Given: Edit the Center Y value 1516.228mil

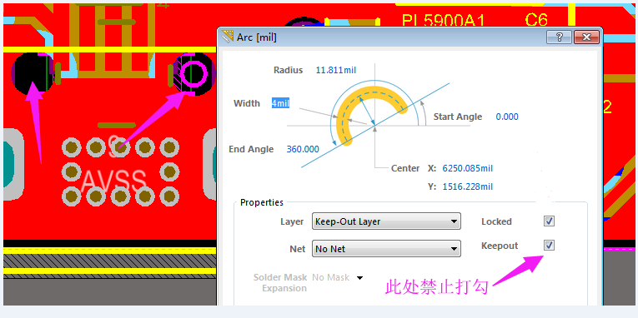Looking at the screenshot, I should (468, 186).
